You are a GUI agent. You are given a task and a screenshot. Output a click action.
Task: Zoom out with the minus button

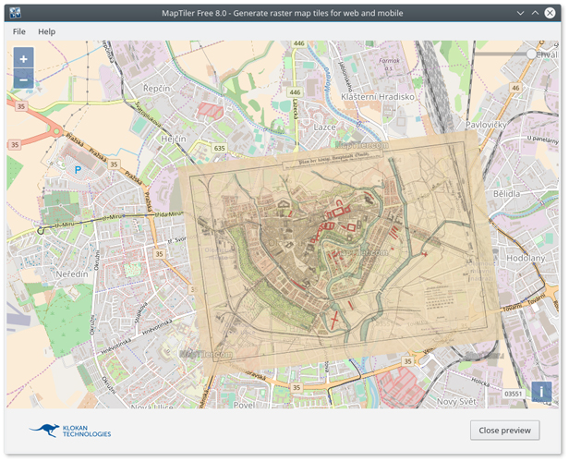24,79
